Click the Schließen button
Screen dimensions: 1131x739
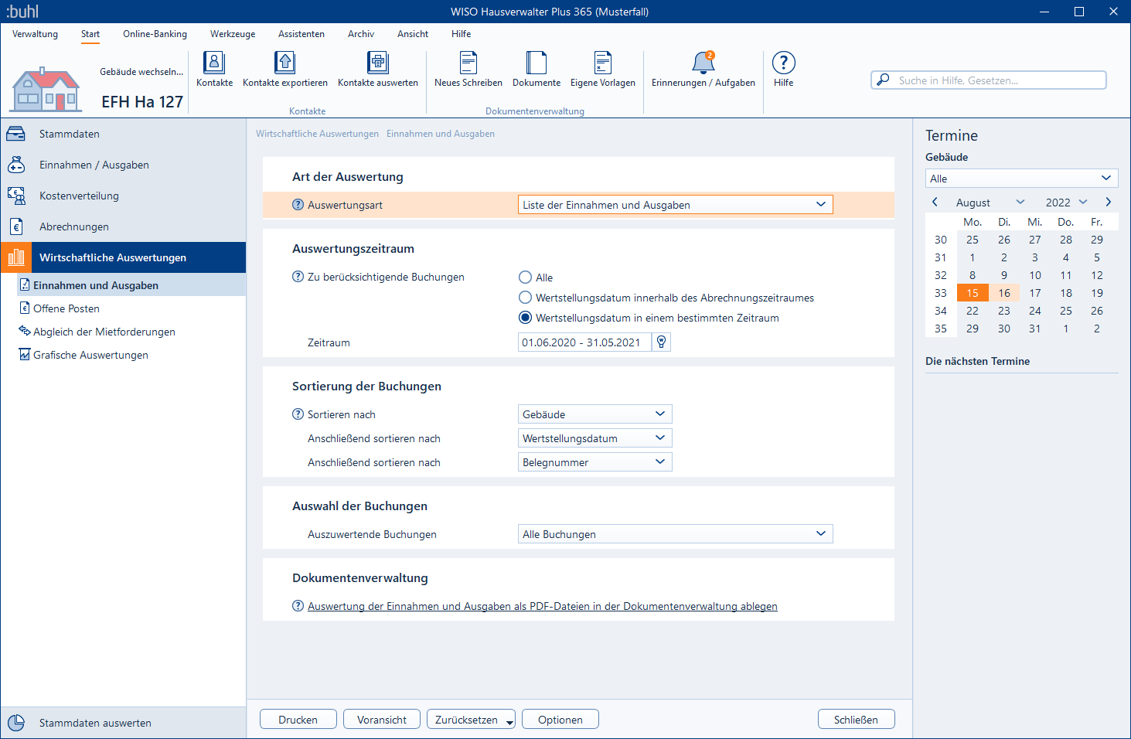[x=857, y=719]
